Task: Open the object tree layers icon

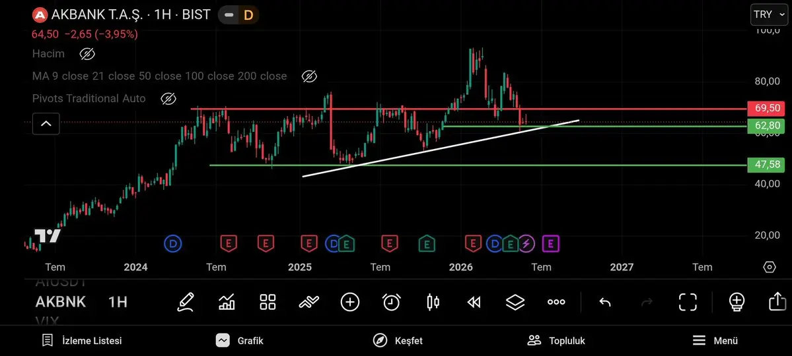Action: (x=515, y=302)
